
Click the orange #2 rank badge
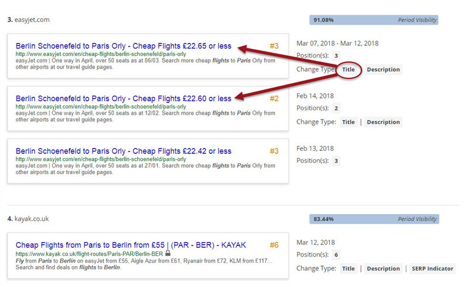click(x=274, y=99)
